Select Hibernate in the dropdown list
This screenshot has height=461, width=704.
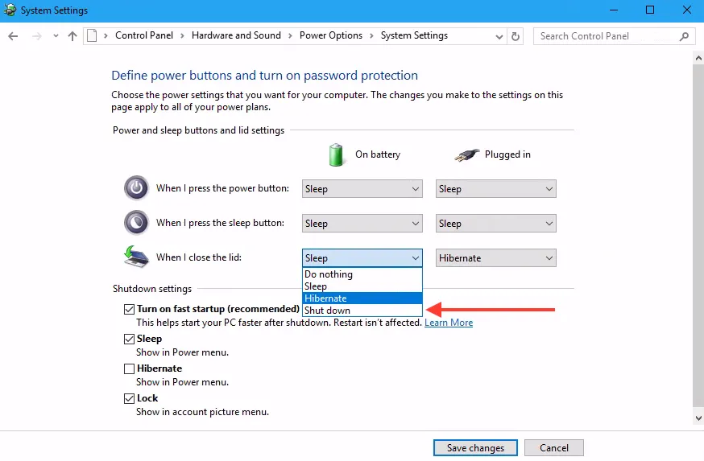[362, 298]
